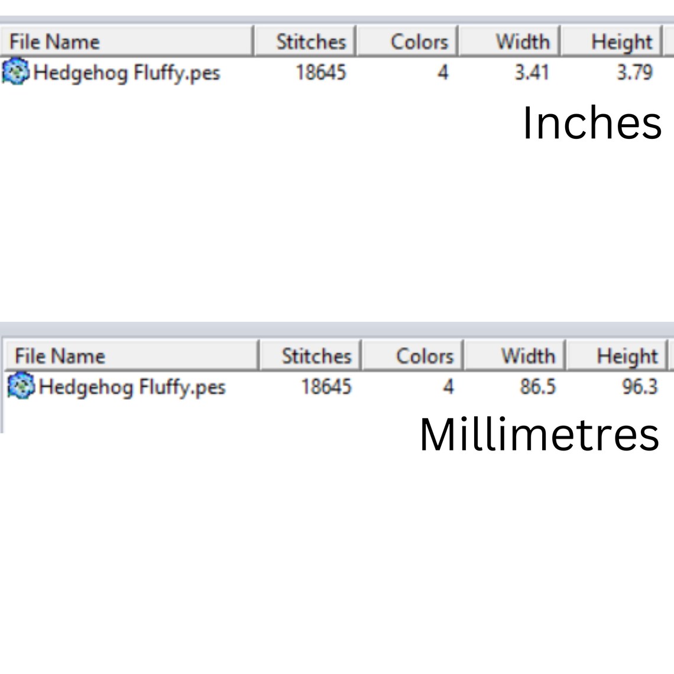This screenshot has height=674, width=674.
Task: Sort the inches list by File Name header
Action: pyautogui.click(x=127, y=41)
